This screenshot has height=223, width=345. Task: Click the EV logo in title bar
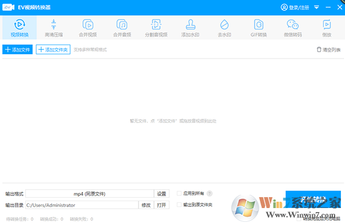pyautogui.click(x=9, y=7)
